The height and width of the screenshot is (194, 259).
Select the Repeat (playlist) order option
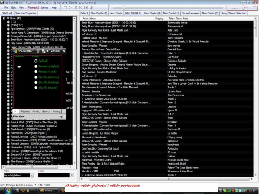point(36,66)
